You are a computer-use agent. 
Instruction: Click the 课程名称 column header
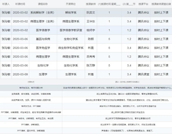tap(43, 4)
